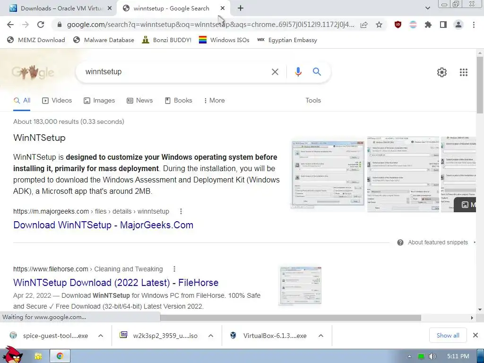Toggle the Chrome side panel icon
The width and height of the screenshot is (484, 363).
click(x=443, y=25)
